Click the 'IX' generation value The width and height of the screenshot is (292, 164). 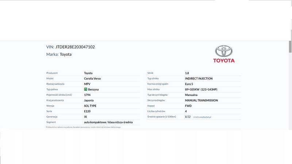85,117
